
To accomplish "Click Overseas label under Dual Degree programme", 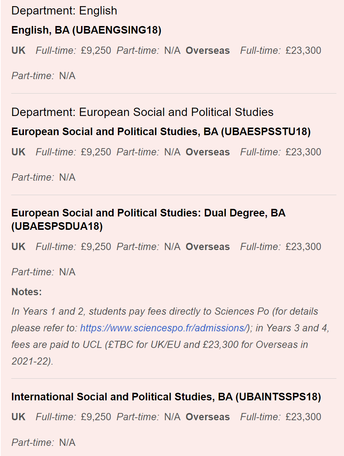I will point(208,247).
